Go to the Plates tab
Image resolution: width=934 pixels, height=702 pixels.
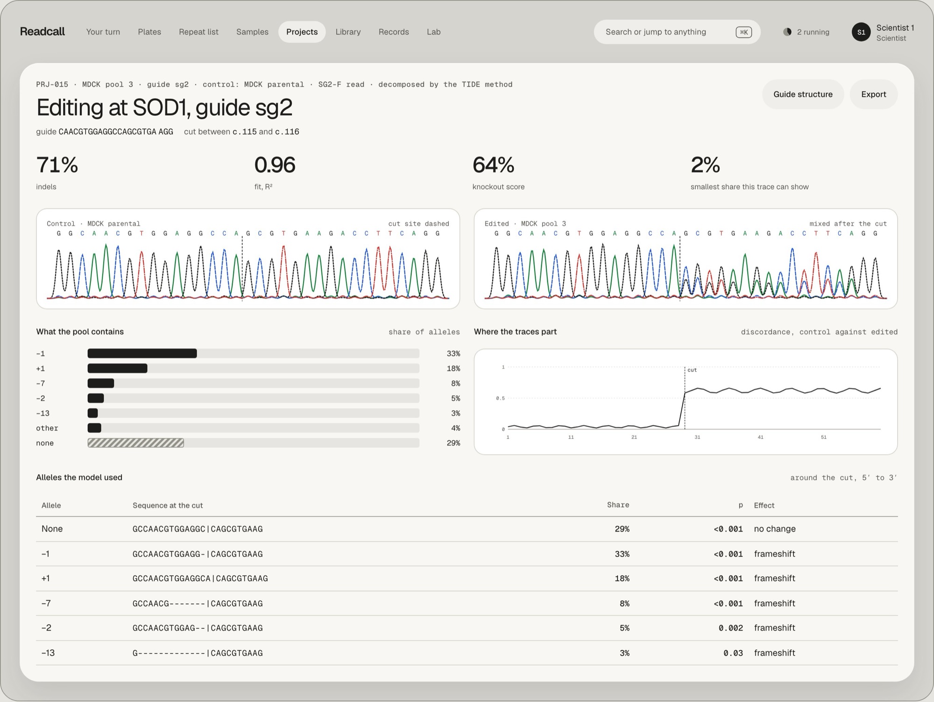point(149,32)
